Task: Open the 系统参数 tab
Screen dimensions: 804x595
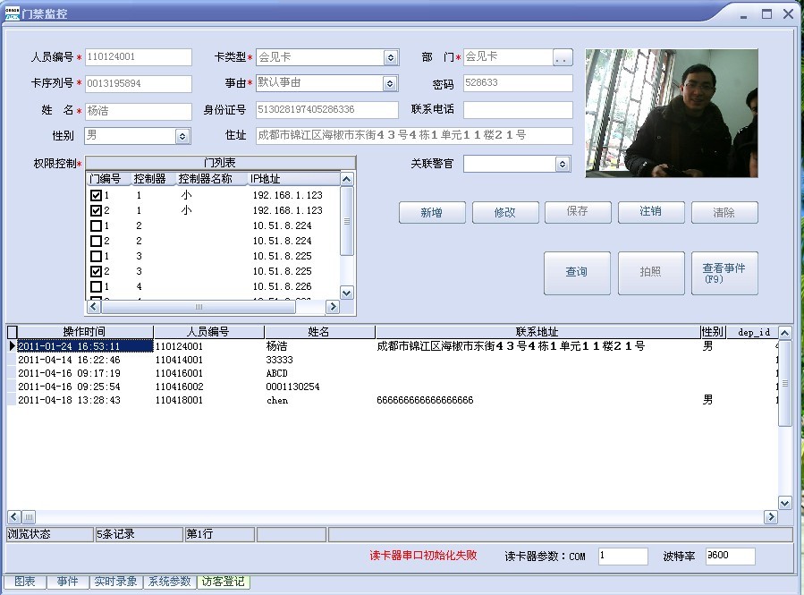Action: pyautogui.click(x=169, y=582)
